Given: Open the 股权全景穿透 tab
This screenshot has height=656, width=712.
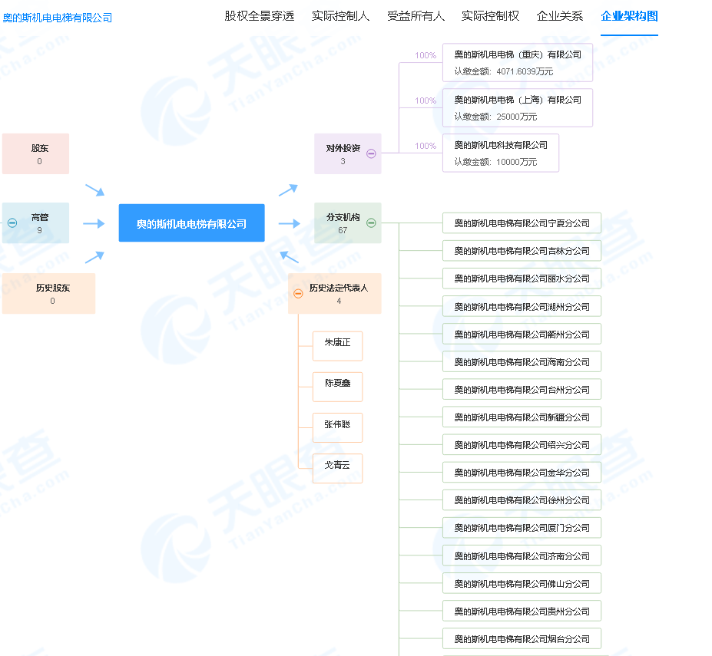Looking at the screenshot, I should [x=260, y=16].
